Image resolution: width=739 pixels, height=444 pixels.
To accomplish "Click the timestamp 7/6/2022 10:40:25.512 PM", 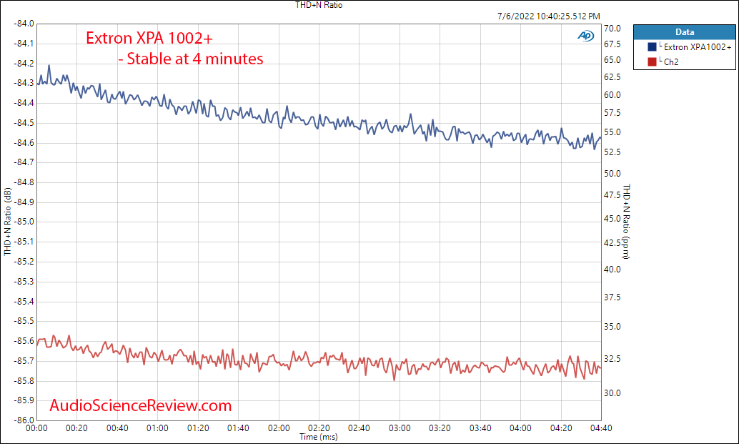I will pyautogui.click(x=549, y=16).
